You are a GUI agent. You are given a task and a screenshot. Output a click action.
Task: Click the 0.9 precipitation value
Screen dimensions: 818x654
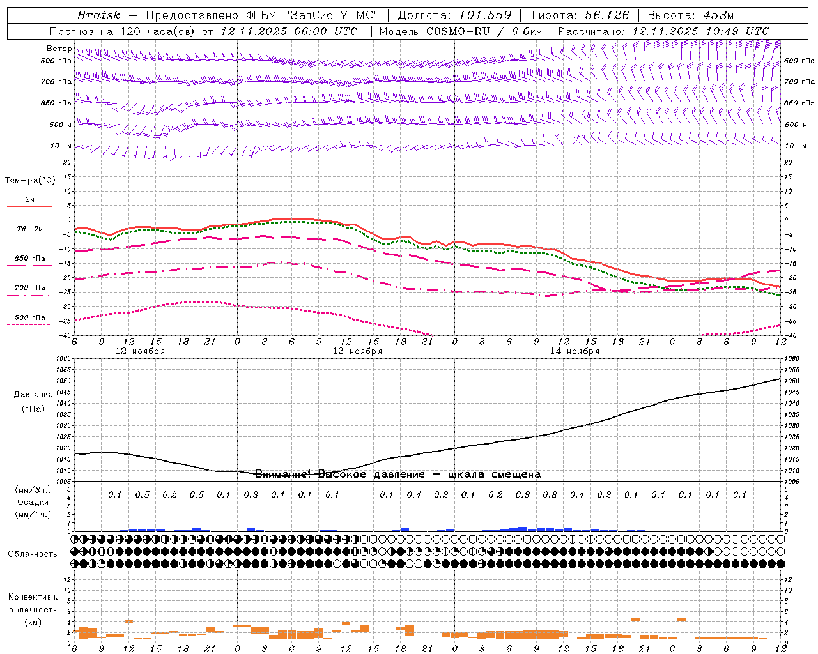point(523,494)
